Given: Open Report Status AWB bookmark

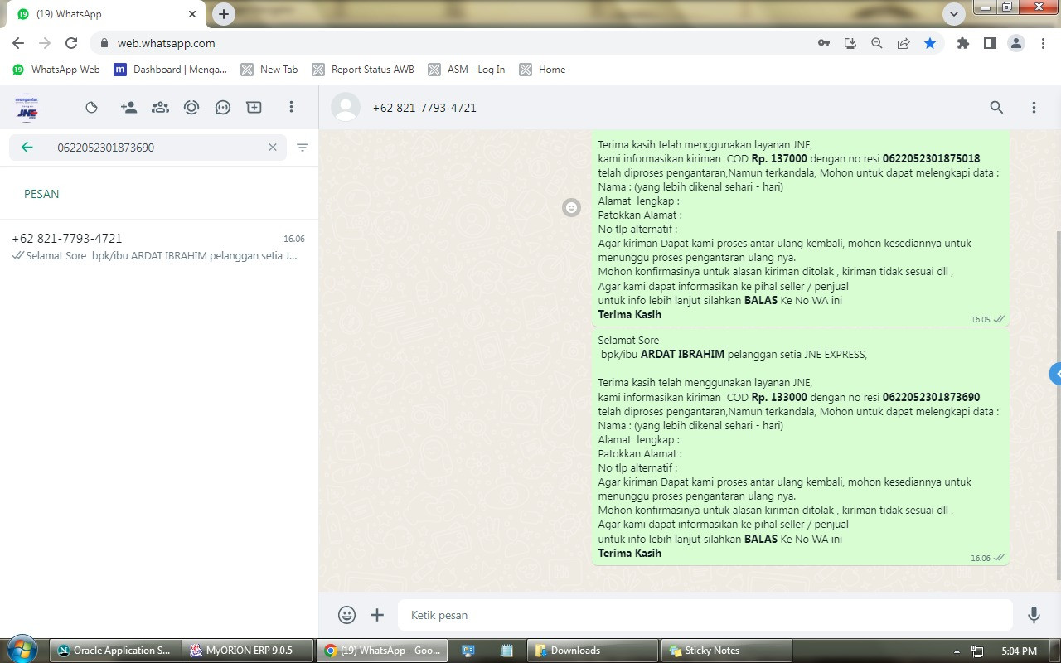Looking at the screenshot, I should tap(363, 70).
